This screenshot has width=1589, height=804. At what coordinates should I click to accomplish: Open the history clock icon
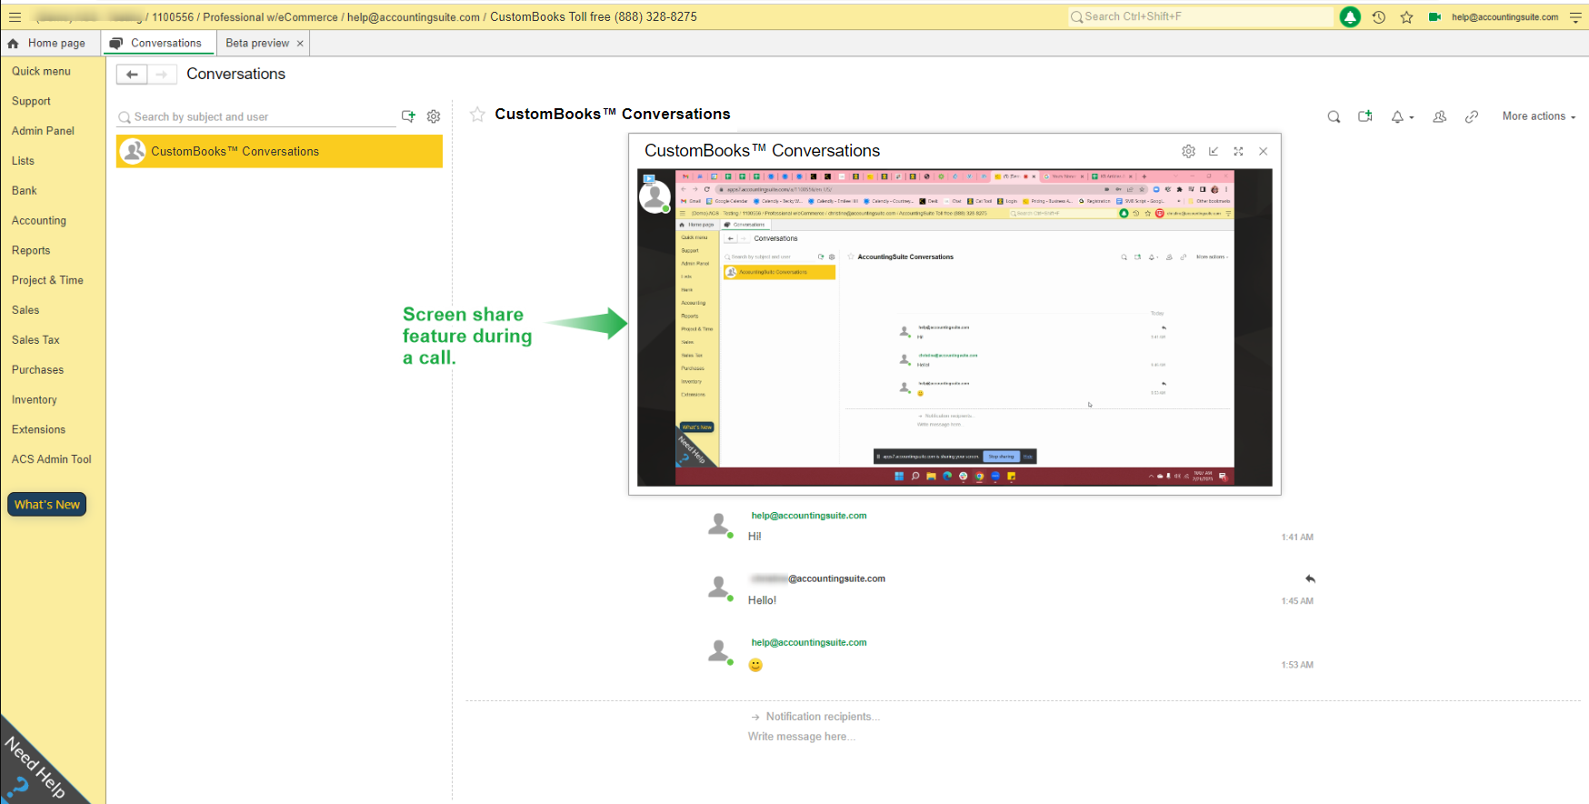[x=1379, y=17]
